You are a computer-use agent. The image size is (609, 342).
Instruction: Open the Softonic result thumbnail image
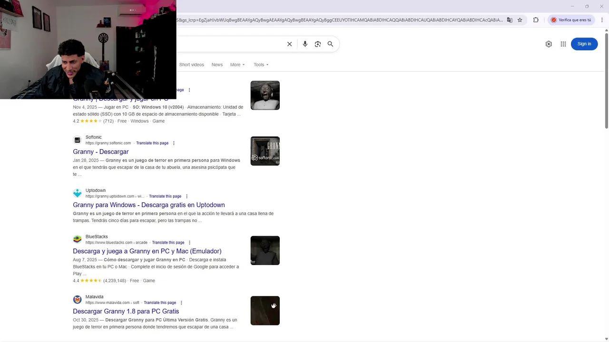[265, 151]
